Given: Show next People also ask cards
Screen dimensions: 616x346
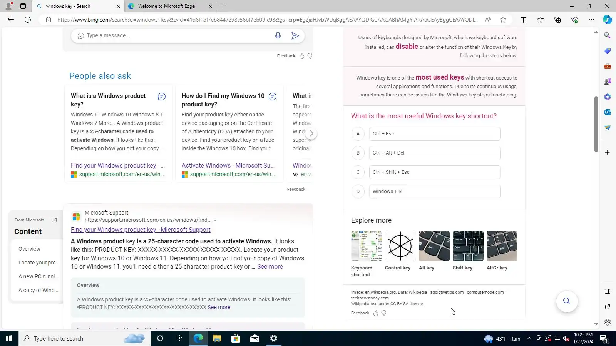Looking at the screenshot, I should click(311, 134).
